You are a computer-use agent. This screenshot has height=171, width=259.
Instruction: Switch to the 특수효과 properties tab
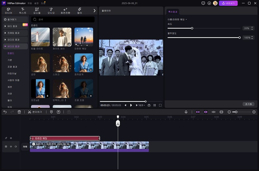(173, 12)
